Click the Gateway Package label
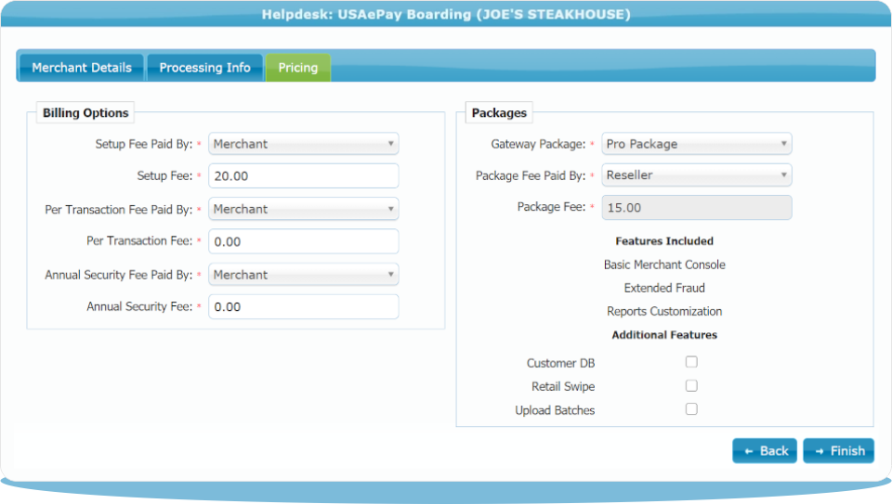The height and width of the screenshot is (504, 892). (538, 144)
